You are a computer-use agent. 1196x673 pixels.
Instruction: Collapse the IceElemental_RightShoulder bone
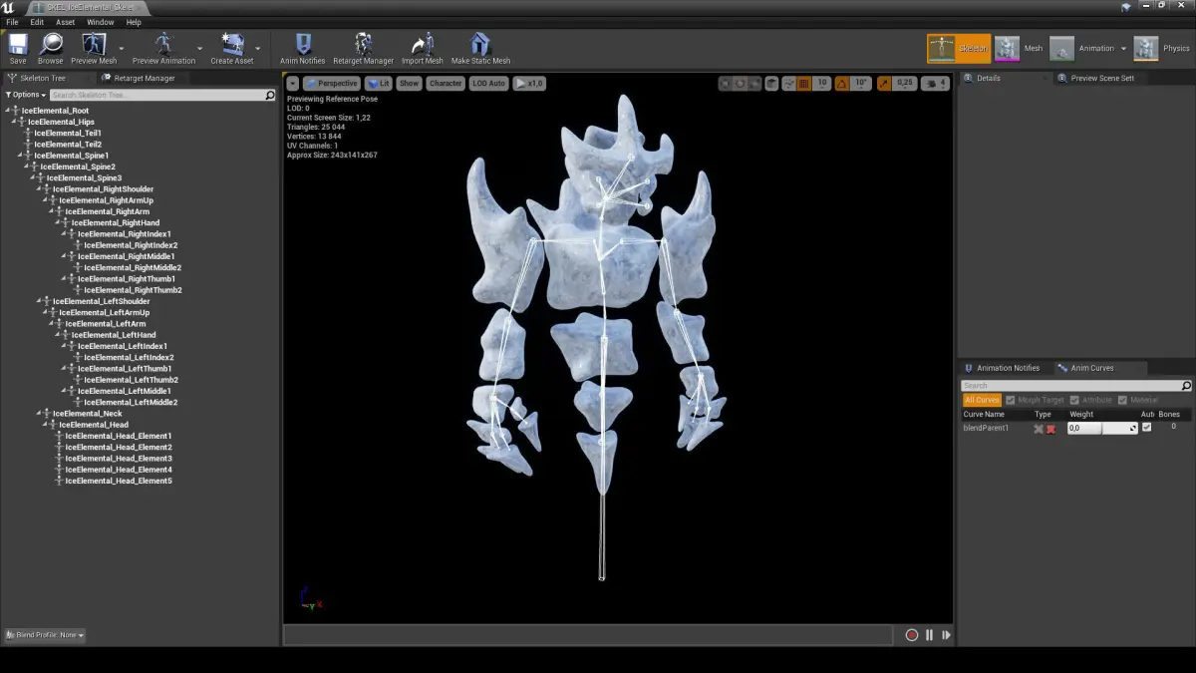point(40,189)
